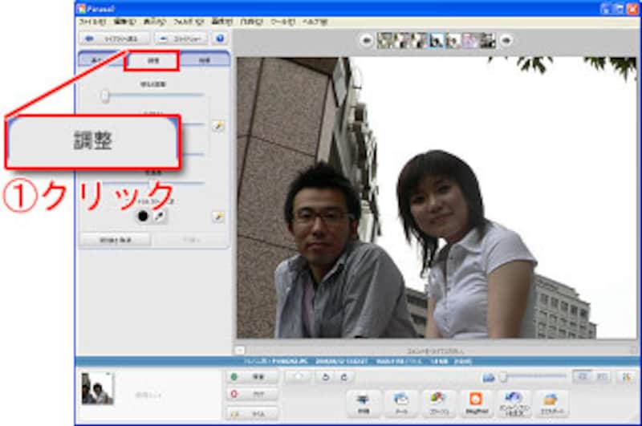Switch to the effects tab
Image resolution: width=642 pixels, height=426 pixels.
205,60
